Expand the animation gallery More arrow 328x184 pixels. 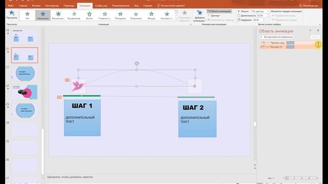pos(176,19)
